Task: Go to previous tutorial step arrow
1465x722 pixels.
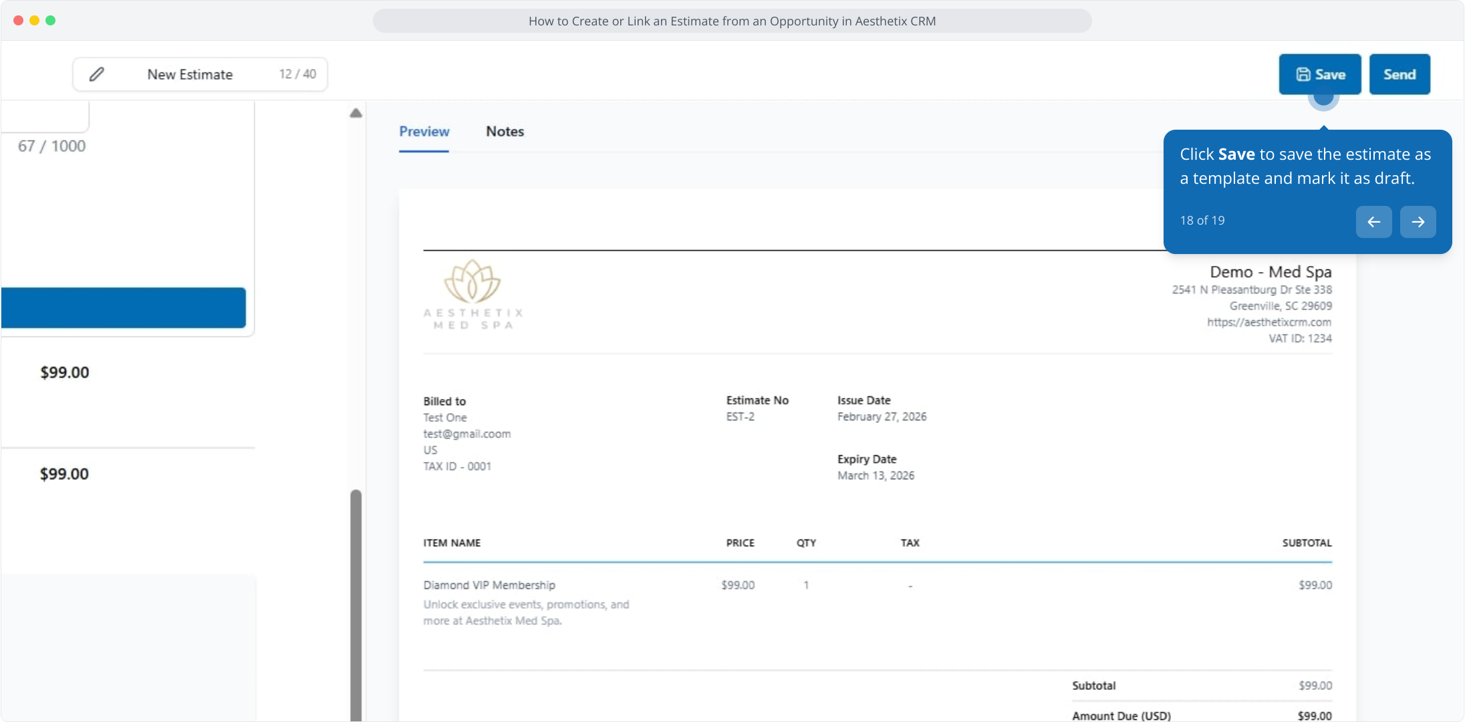Action: (x=1373, y=222)
